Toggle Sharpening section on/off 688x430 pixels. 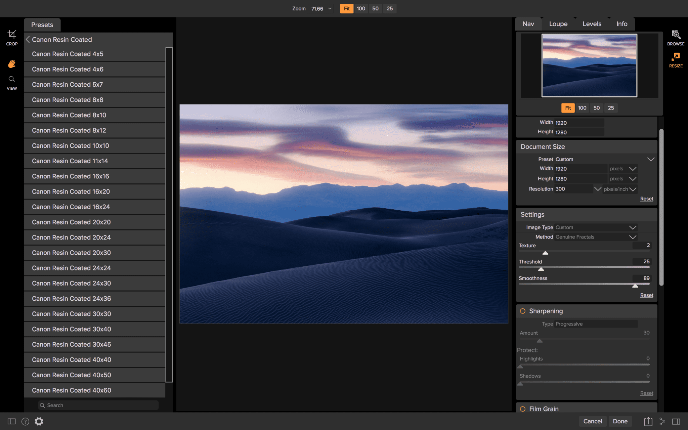pyautogui.click(x=523, y=311)
